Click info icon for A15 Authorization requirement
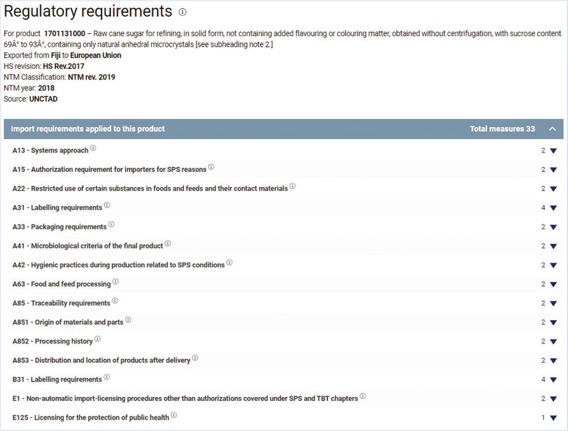 coord(211,167)
